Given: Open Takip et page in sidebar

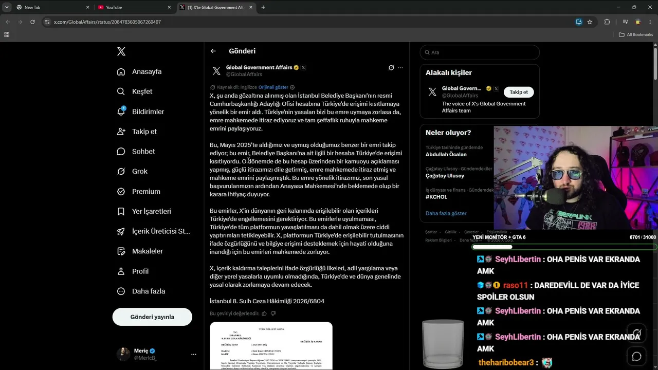Looking at the screenshot, I should pos(137,132).
